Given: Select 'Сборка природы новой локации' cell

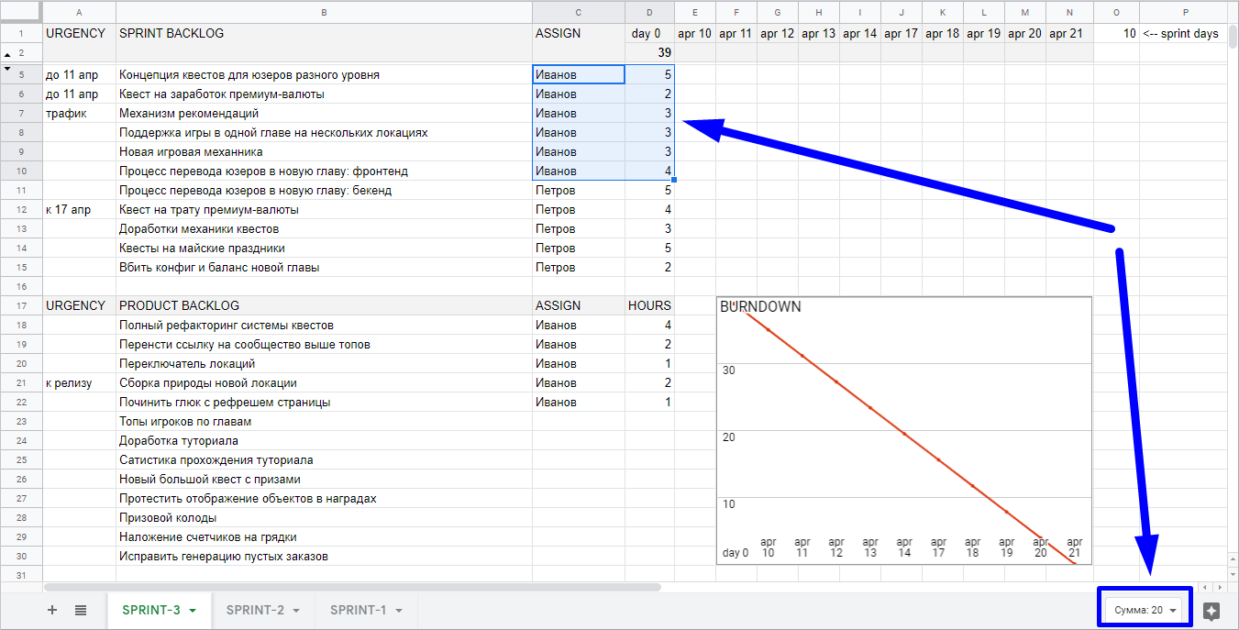Looking at the screenshot, I should (324, 382).
